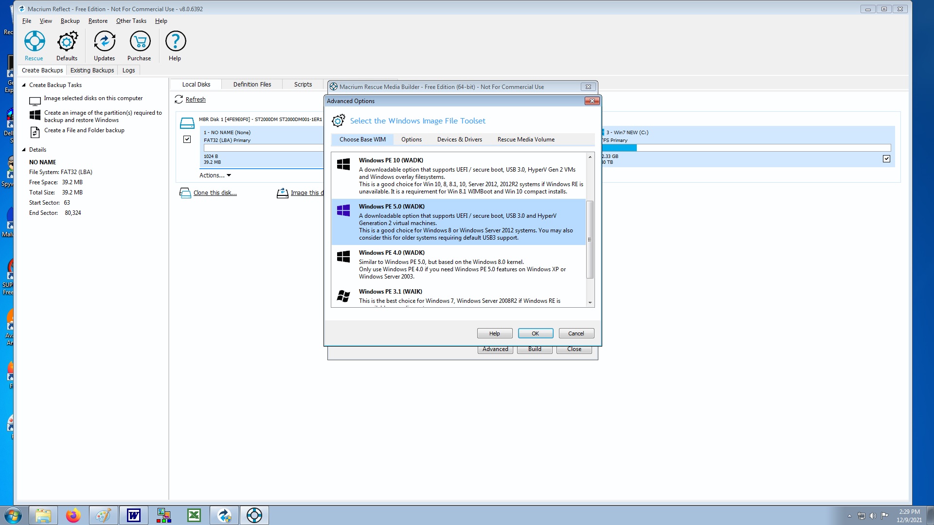Click the Rescue Media Builder taskbar icon
Image resolution: width=934 pixels, height=525 pixels.
(x=254, y=515)
